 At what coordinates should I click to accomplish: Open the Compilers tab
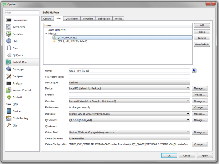click(x=88, y=19)
